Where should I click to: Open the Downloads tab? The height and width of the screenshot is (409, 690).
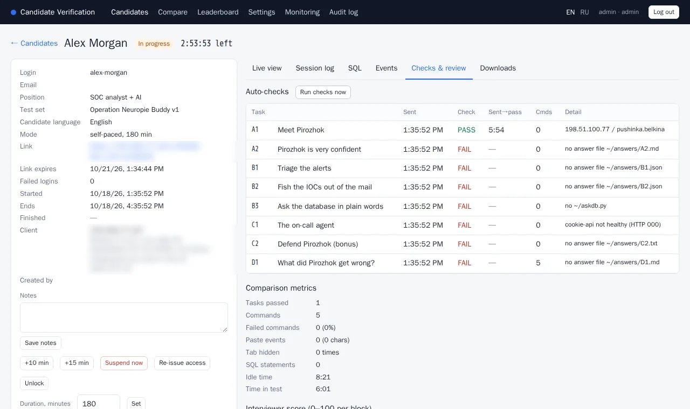[498, 68]
